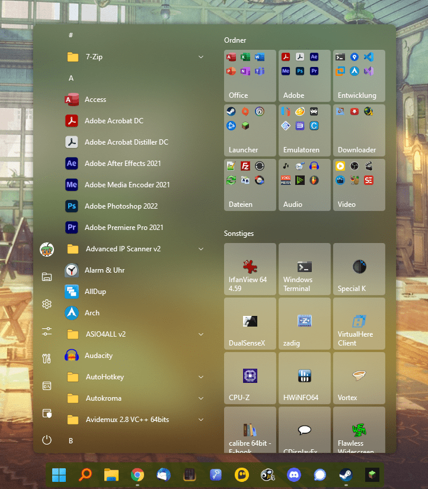Launch the zadig tile
Screen dimensions: 428x489
tap(305, 324)
